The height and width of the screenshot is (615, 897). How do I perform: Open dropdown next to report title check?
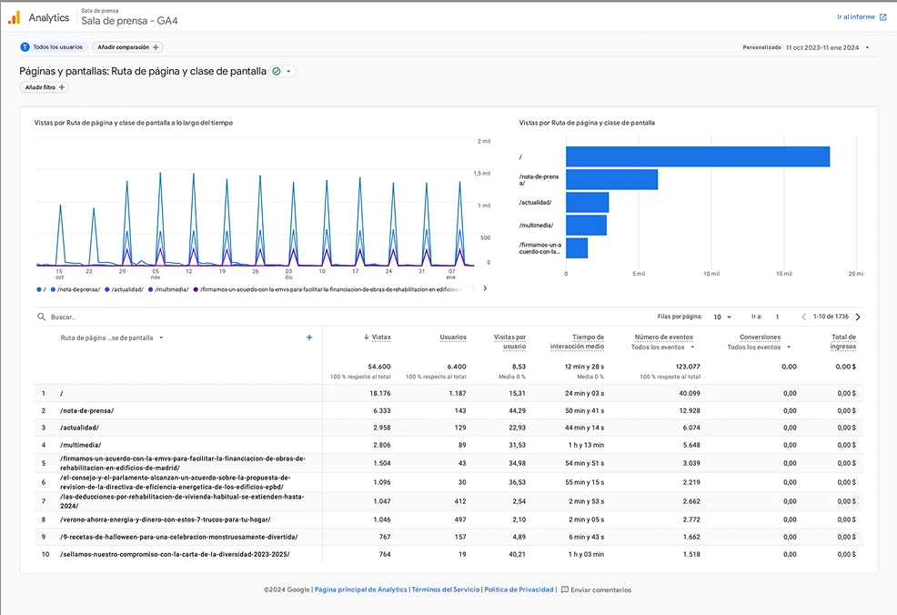288,72
